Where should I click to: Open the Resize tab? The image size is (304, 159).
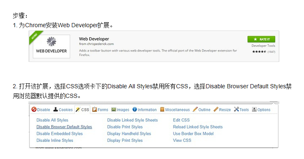point(225,110)
